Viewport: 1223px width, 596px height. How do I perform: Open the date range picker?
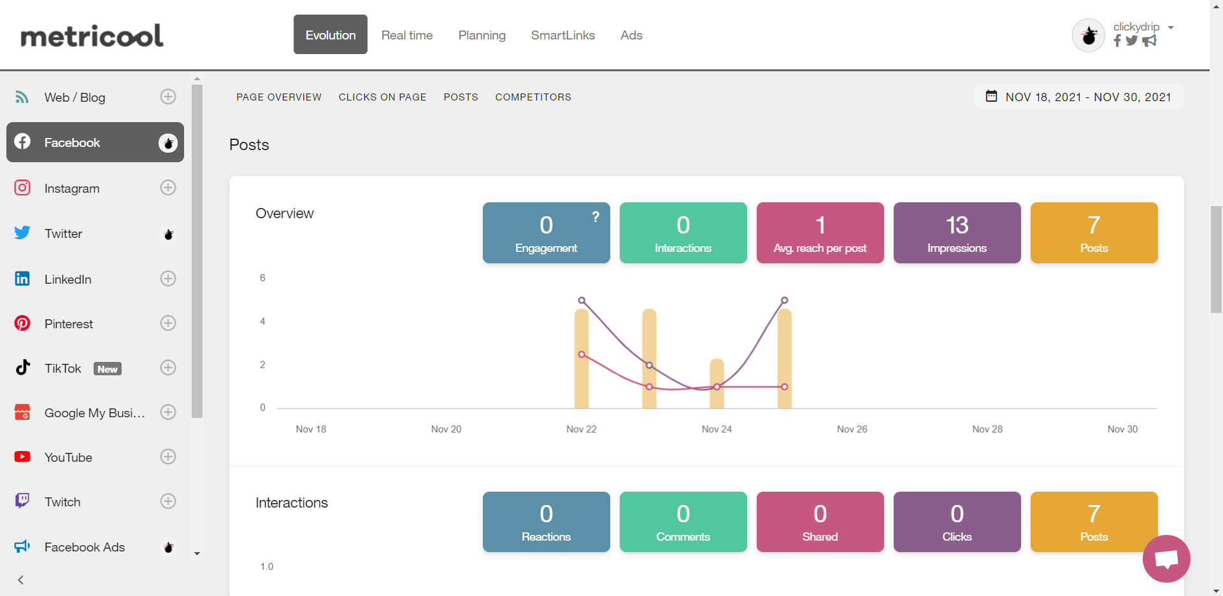coord(1079,97)
